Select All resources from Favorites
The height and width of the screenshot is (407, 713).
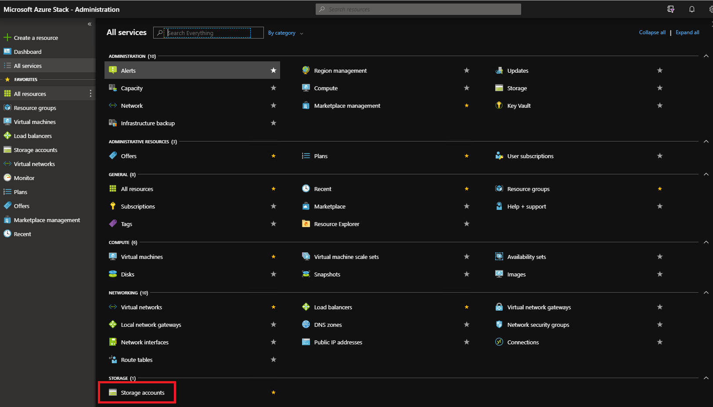(x=30, y=93)
